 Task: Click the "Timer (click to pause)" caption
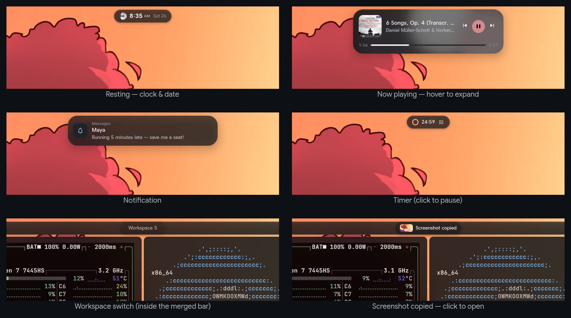(x=428, y=200)
